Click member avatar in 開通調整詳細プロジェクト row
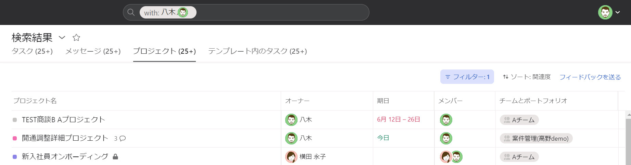631x165 pixels. click(x=446, y=138)
